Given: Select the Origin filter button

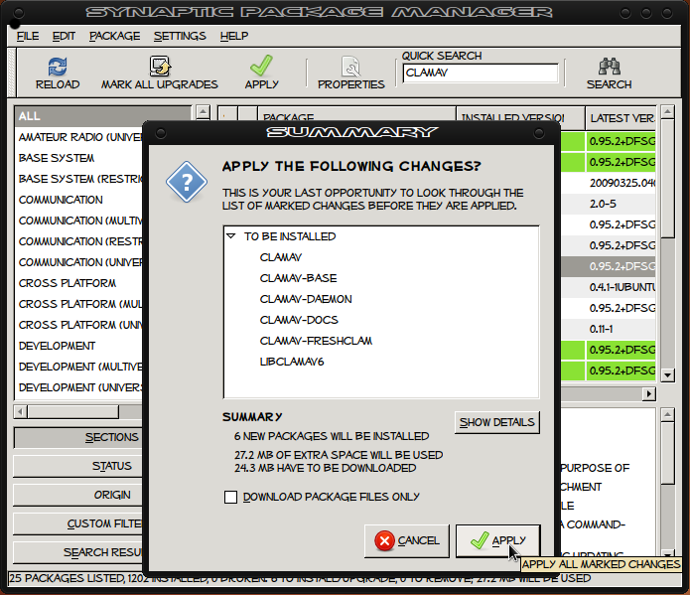Looking at the screenshot, I should click(x=78, y=495).
